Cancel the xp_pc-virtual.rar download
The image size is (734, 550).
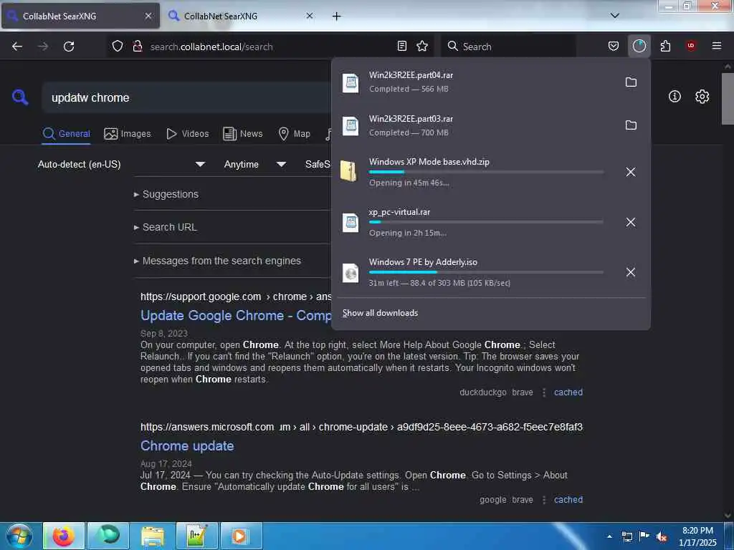point(631,222)
